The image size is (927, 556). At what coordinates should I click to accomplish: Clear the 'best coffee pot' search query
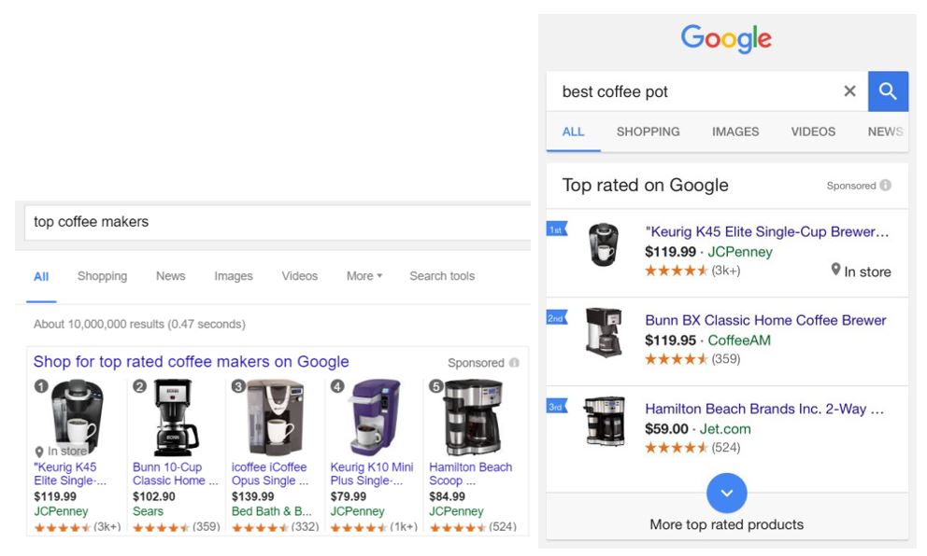[849, 90]
